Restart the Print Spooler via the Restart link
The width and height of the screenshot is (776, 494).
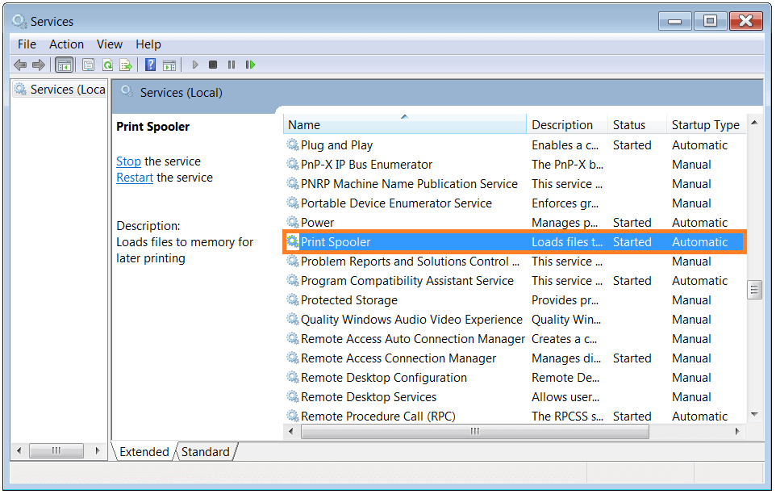tap(134, 178)
